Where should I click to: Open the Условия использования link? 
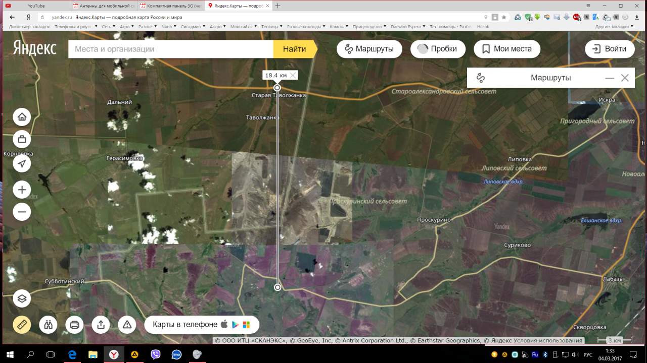548,341
